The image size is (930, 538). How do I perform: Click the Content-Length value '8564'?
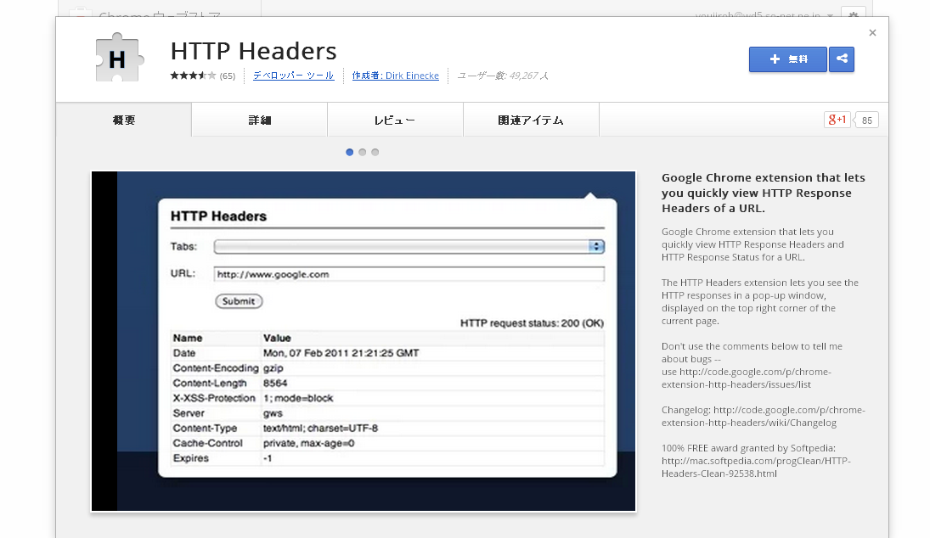click(x=275, y=384)
